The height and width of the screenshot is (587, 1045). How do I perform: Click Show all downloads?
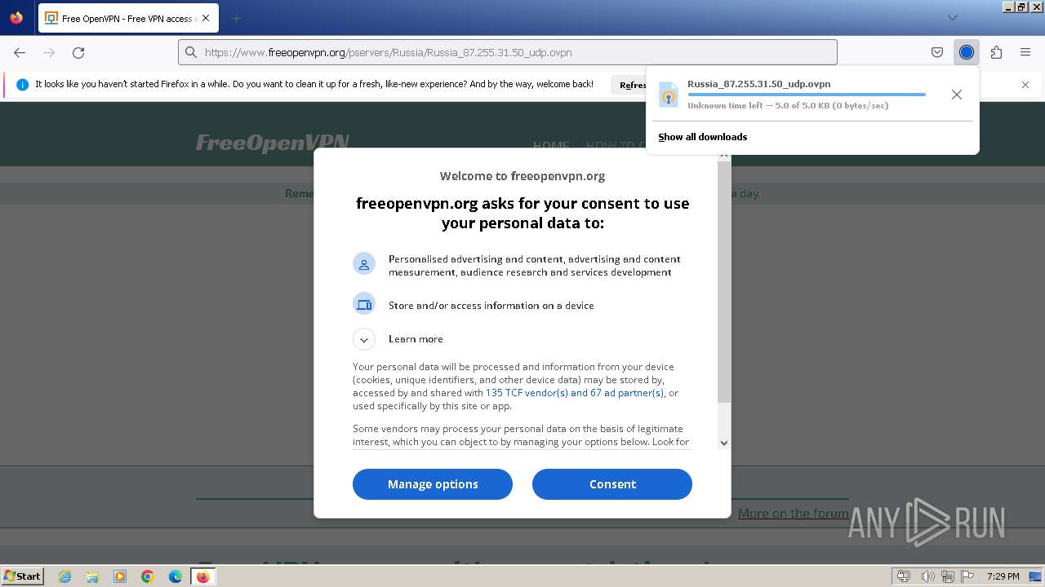click(703, 137)
